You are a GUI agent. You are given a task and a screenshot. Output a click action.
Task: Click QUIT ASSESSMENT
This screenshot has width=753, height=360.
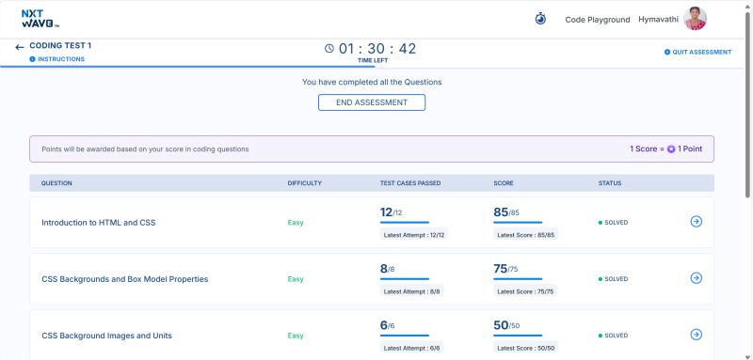(x=697, y=52)
